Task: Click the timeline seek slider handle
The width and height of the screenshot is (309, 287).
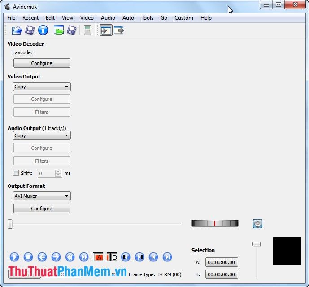Action: 10,224
